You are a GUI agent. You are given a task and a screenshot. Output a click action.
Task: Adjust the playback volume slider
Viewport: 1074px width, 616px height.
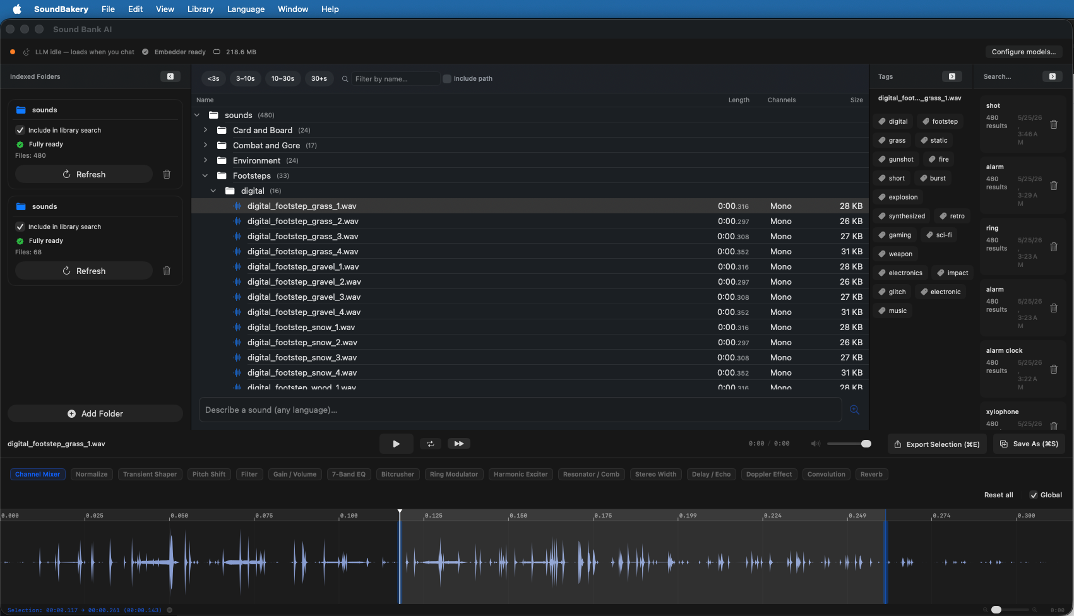(x=849, y=444)
